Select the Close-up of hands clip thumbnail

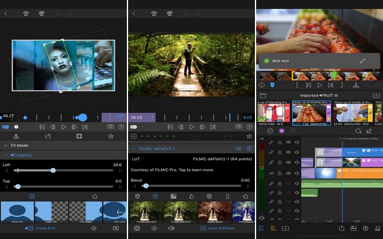[x=353, y=113]
